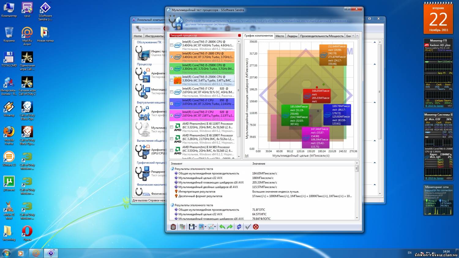This screenshot has height=258, width=459.
Task: Click the blue refresh arrows icon
Action: (239, 227)
